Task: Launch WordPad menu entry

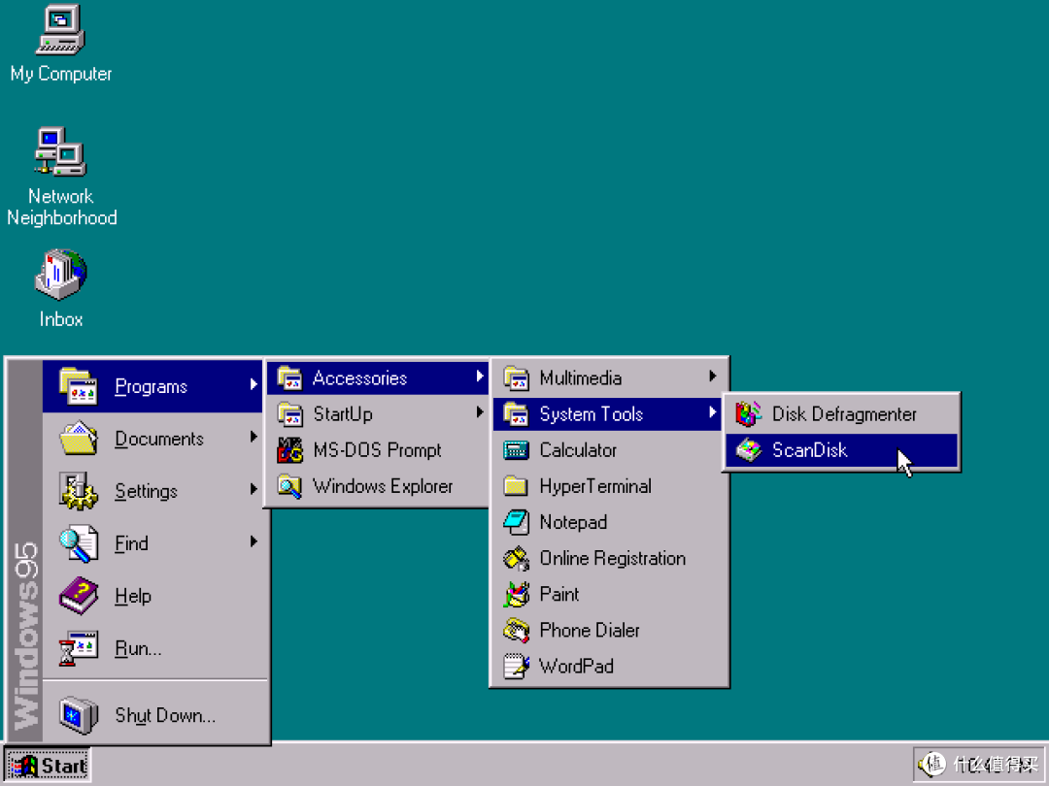Action: [609, 667]
